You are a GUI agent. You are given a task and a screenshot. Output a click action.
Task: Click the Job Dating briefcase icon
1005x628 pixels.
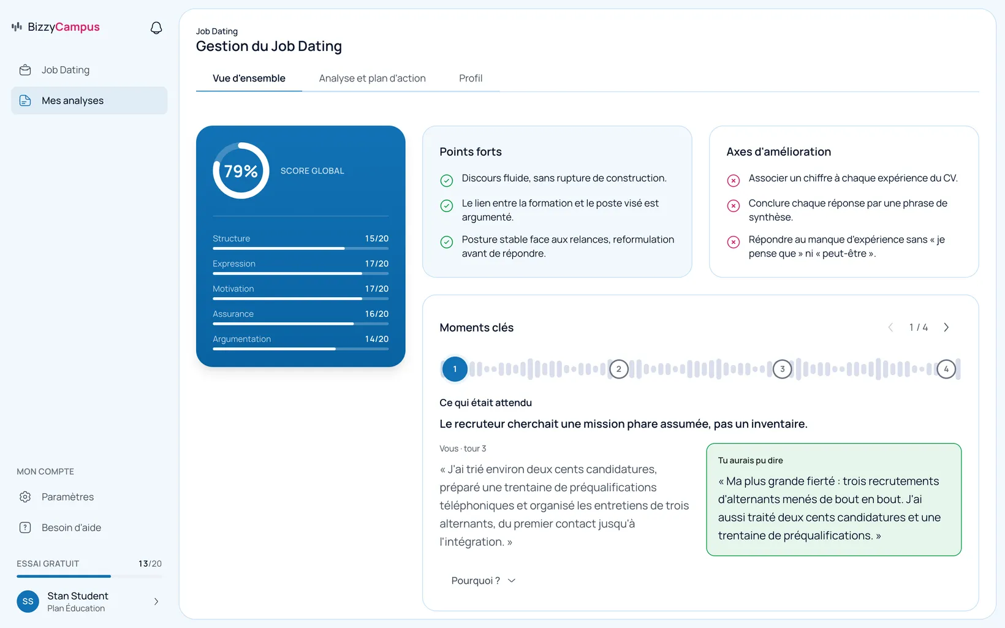pyautogui.click(x=25, y=70)
